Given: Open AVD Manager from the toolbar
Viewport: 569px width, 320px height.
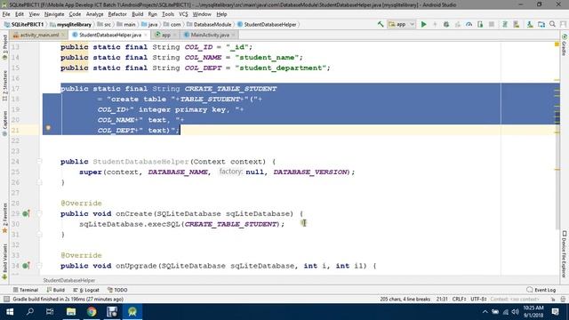Looking at the screenshot, I should point(516,24).
